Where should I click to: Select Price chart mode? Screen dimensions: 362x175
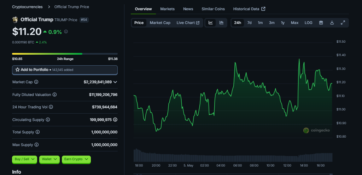(139, 23)
